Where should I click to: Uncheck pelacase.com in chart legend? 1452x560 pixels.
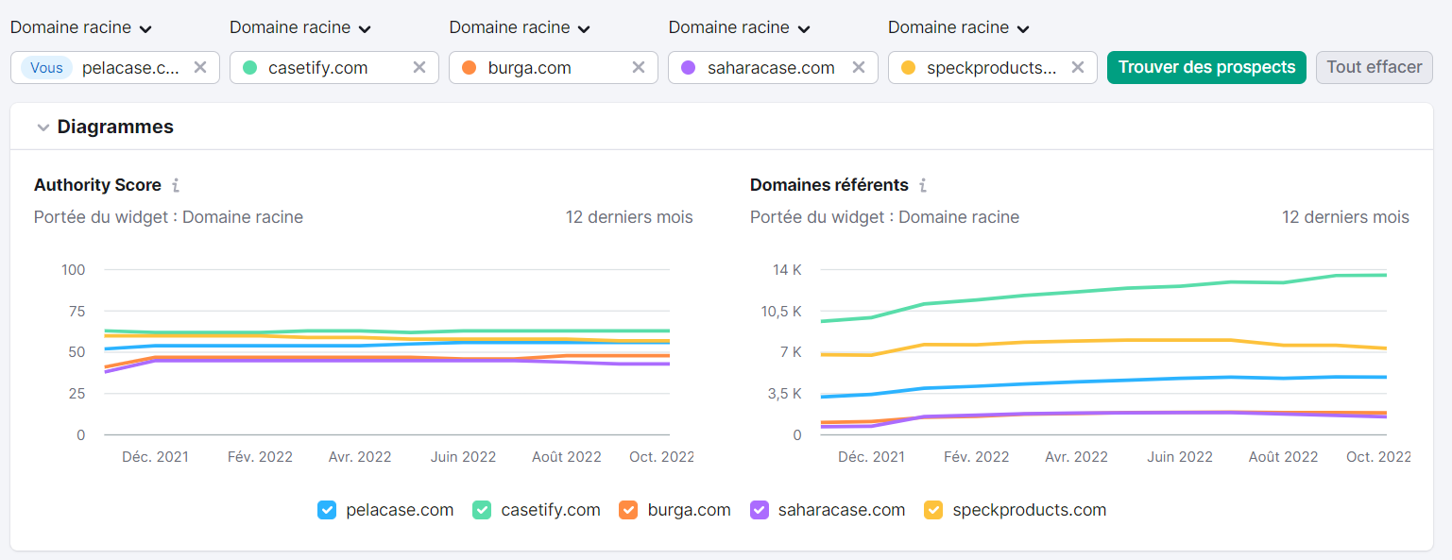[327, 510]
